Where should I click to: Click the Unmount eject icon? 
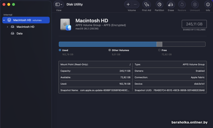(195, 5)
